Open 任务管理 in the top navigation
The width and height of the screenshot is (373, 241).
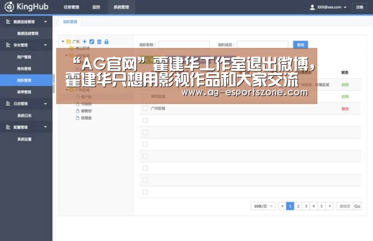(71, 7)
